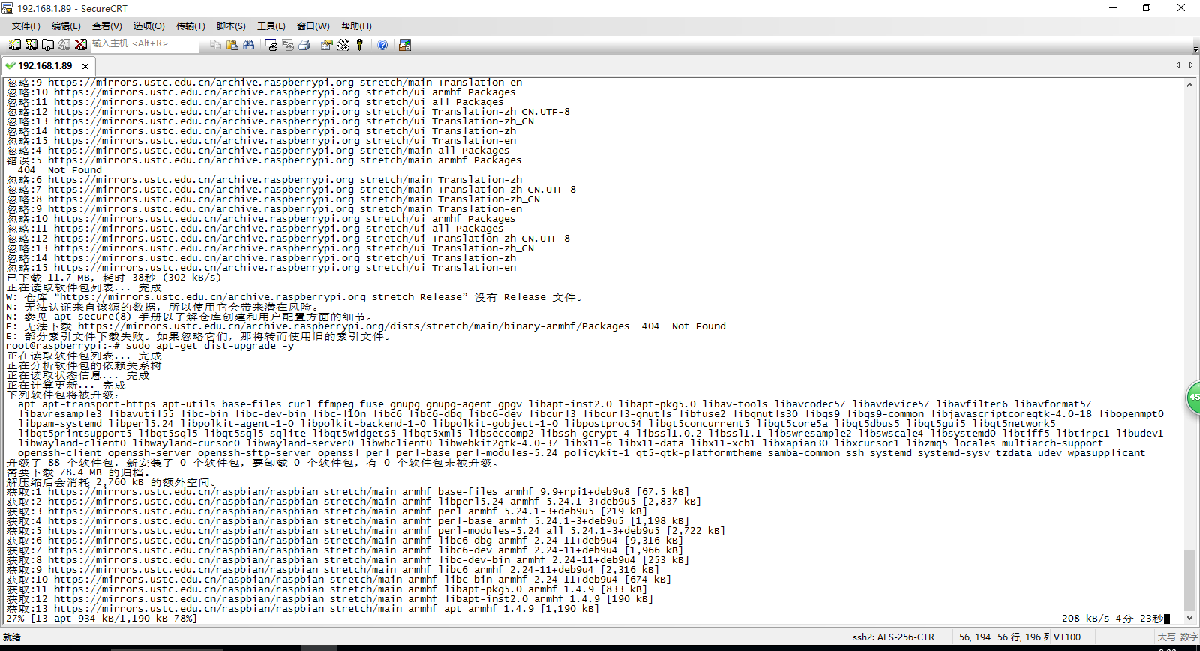The height and width of the screenshot is (651, 1200).
Task: Click the 404 Not Found indented line
Action: 60,170
